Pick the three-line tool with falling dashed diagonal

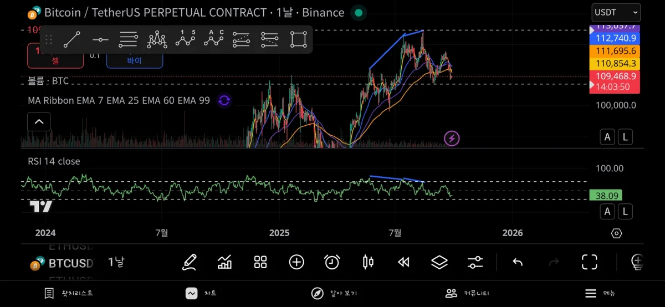(x=270, y=39)
